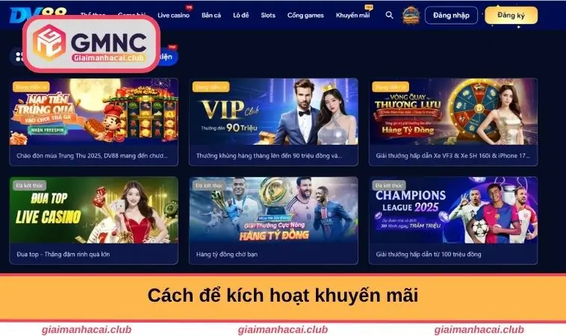Open the Nạp tiền trúng quà promotion

tap(94, 122)
